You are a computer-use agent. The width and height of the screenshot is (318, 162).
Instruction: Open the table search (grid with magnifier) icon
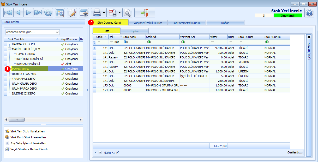(60, 12)
